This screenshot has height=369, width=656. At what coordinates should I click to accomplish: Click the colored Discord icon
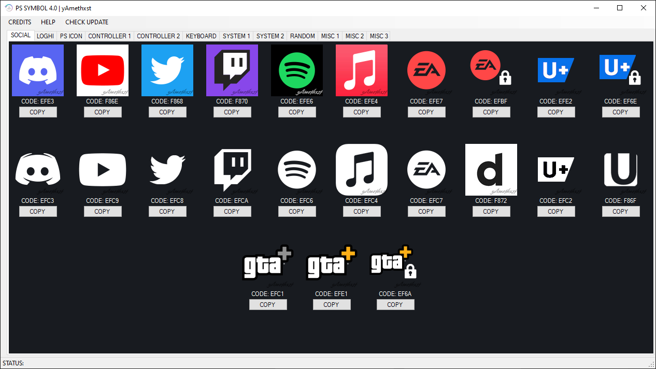[38, 70]
